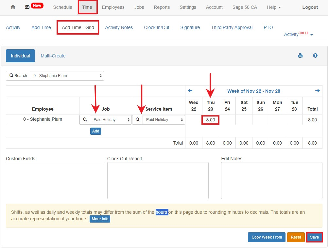
Task: Open the help question mark icon
Action: (315, 55)
